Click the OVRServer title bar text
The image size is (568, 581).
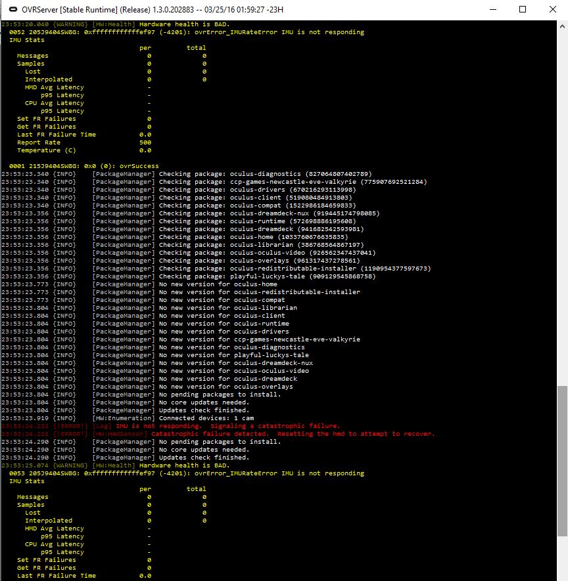(153, 10)
